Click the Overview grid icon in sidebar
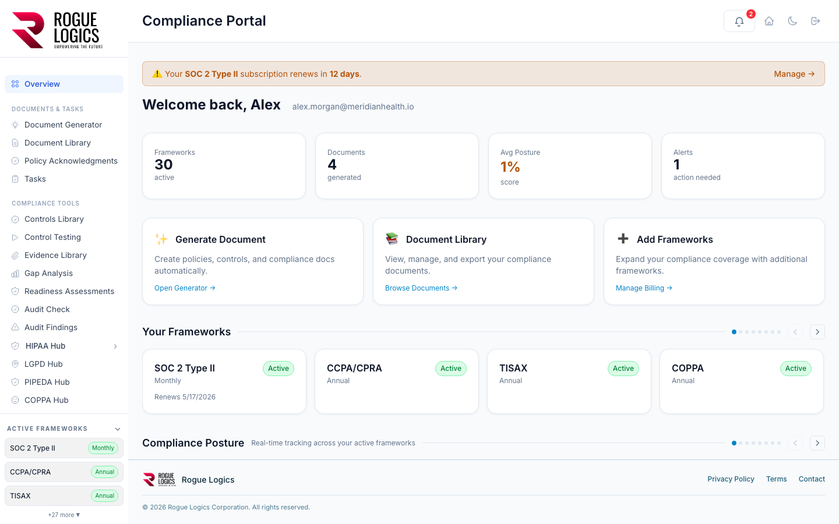The image size is (839, 524). (15, 84)
